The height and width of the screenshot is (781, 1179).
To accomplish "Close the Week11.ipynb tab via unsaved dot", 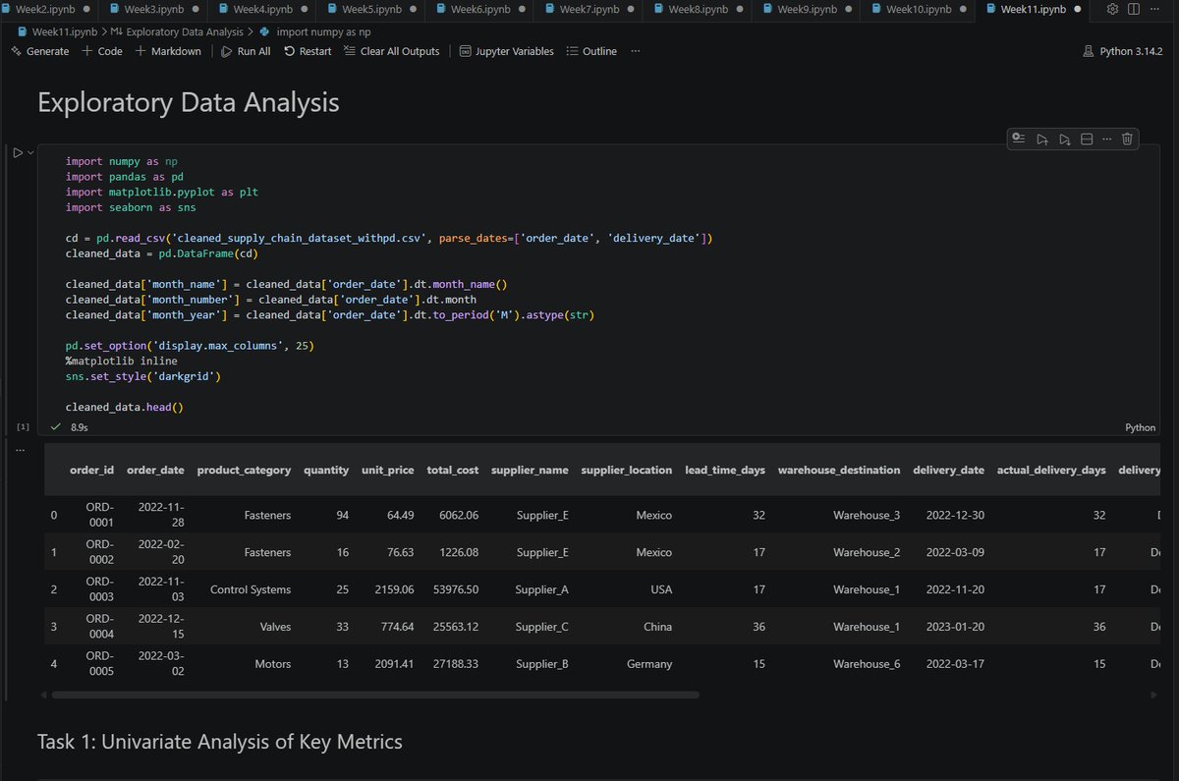I will (1079, 9).
